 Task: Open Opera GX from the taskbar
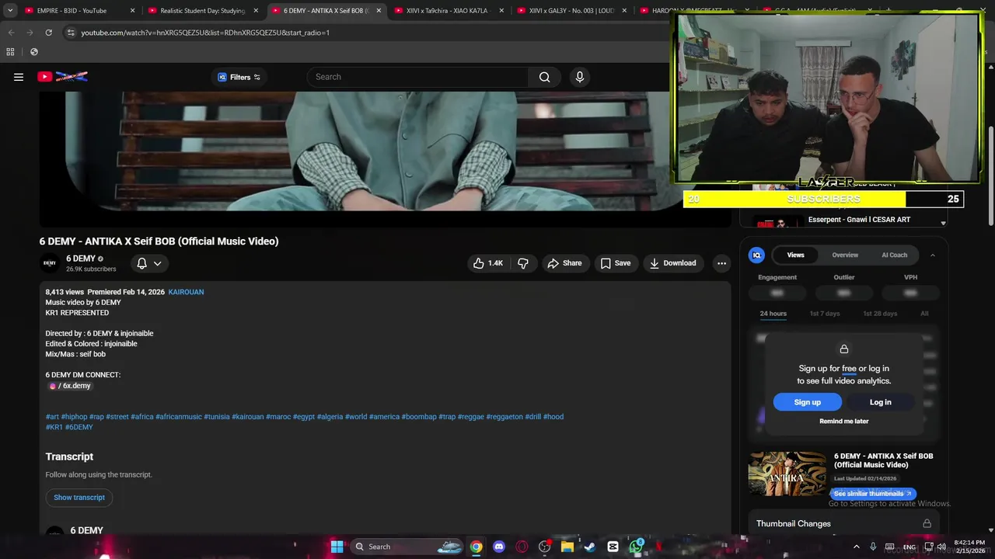[x=522, y=547]
